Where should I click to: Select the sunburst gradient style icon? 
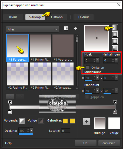(115, 41)
